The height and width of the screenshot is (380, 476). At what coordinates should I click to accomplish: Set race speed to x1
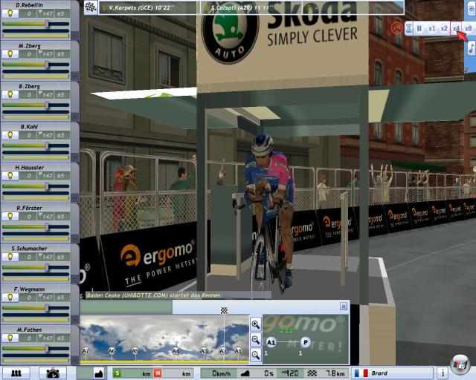(431, 29)
